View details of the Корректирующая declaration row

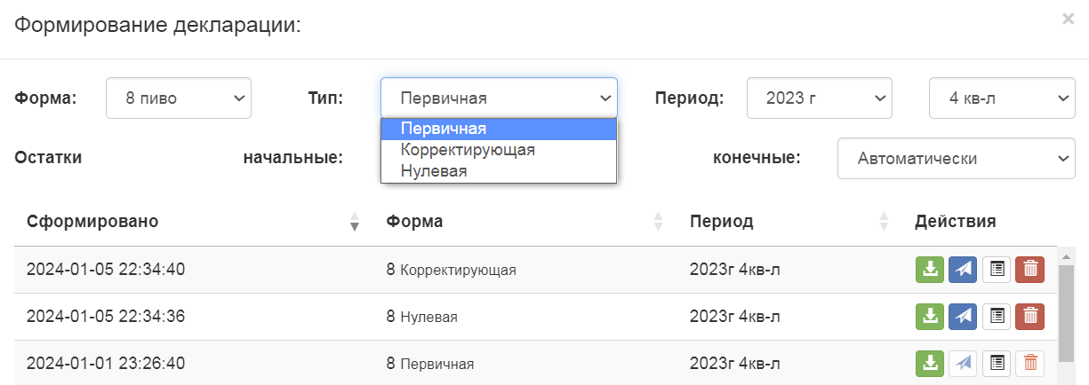click(x=997, y=269)
